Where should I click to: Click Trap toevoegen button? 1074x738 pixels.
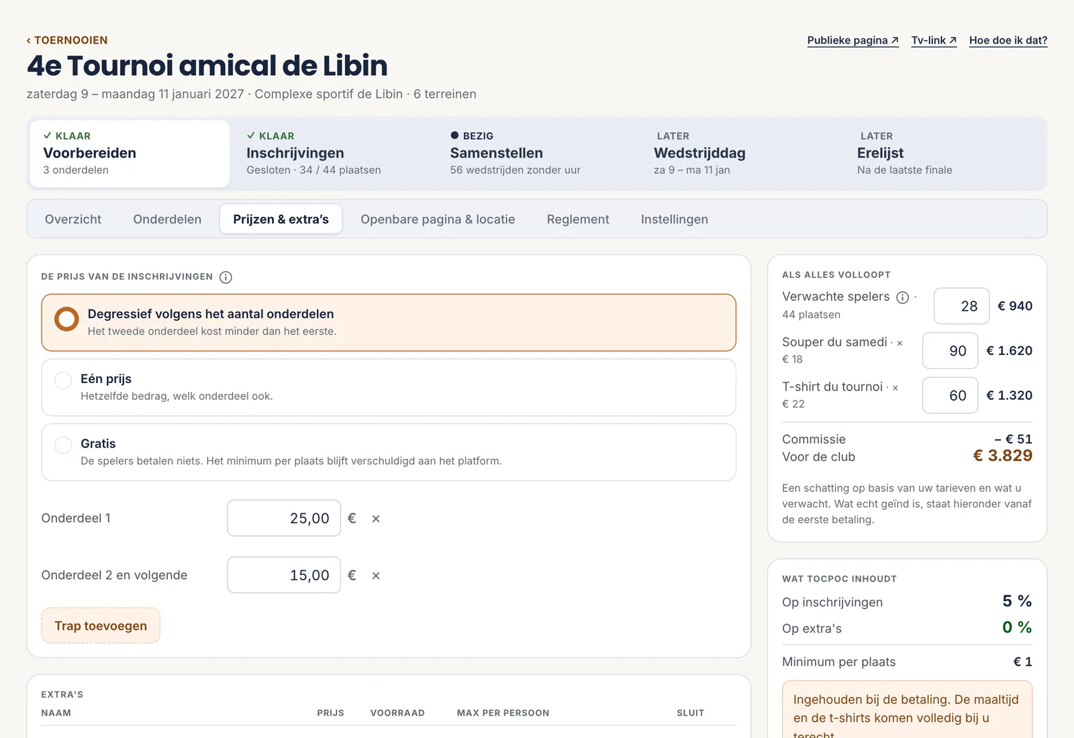pos(101,625)
